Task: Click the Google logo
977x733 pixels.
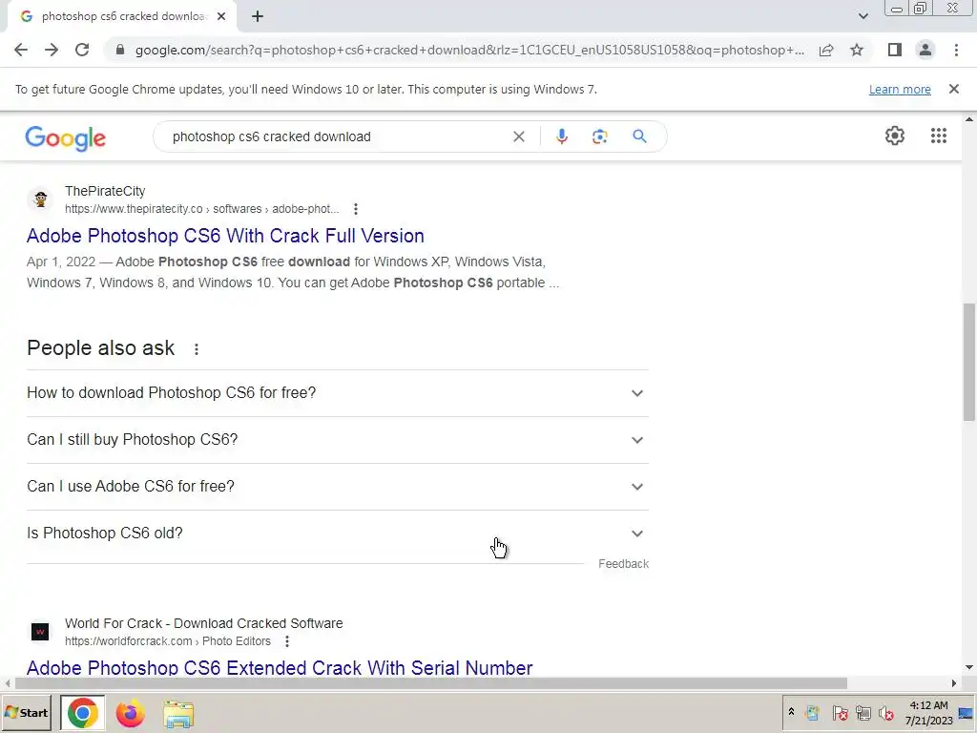Action: pyautogui.click(x=66, y=137)
